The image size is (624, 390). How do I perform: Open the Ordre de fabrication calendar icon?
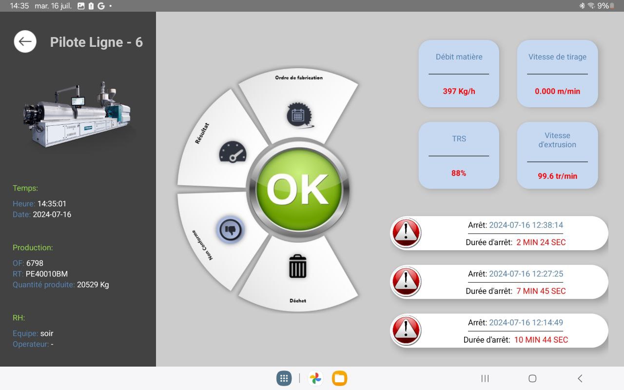coord(298,115)
